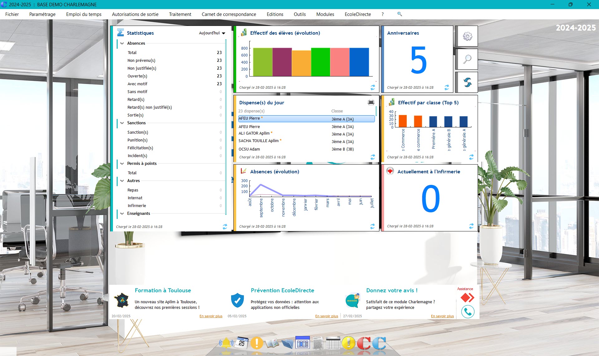This screenshot has width=599, height=356.
Task: Refresh the Statistiques panel
Action: [x=225, y=227]
